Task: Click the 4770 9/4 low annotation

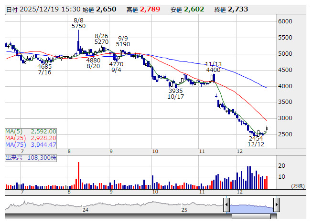Action: [116, 67]
